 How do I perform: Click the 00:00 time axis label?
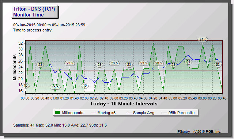coord(25,98)
